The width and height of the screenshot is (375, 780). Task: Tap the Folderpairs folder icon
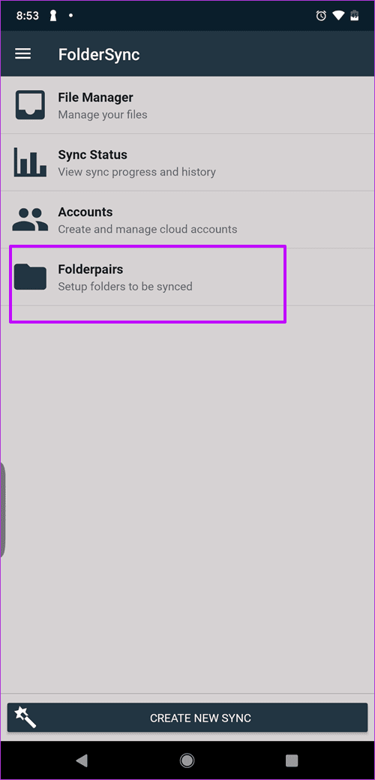[x=30, y=276]
